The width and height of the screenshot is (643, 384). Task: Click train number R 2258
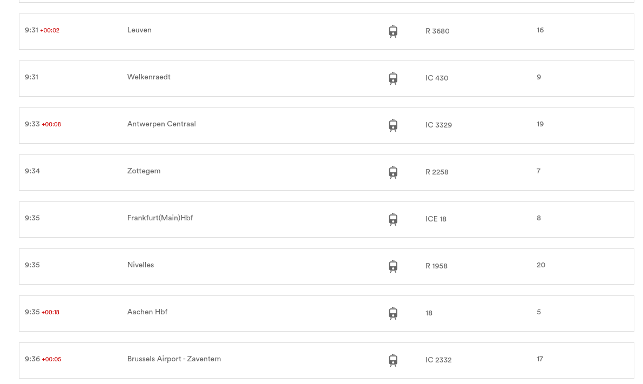click(437, 172)
